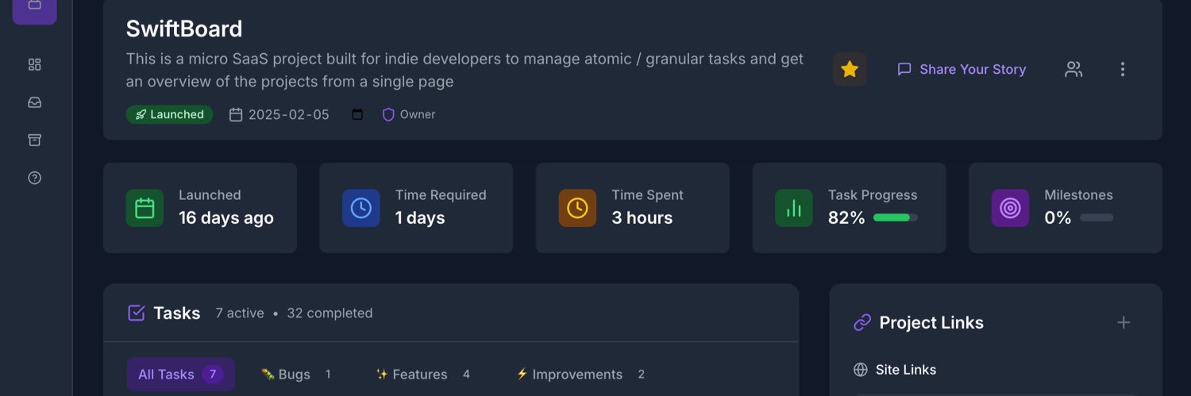Click the green calendar Launched card icon
Screen dimensions: 1191x396
click(x=145, y=208)
